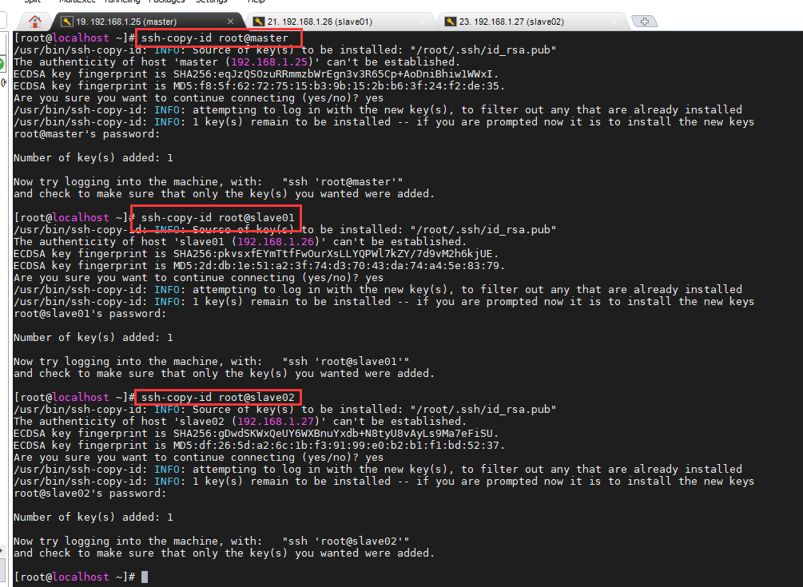803x587 pixels.
Task: Click the line root@slave02's password:
Action: pyautogui.click(x=89, y=494)
